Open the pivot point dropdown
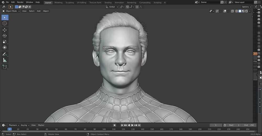Viewport: 262px width, 136px height. pos(122,7)
